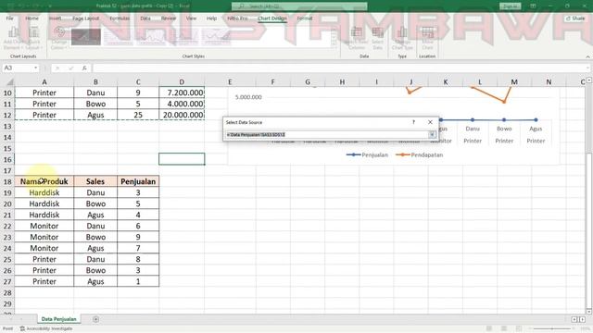The width and height of the screenshot is (593, 333).
Task: Click the Search box in title bar
Action: [x=299, y=6]
